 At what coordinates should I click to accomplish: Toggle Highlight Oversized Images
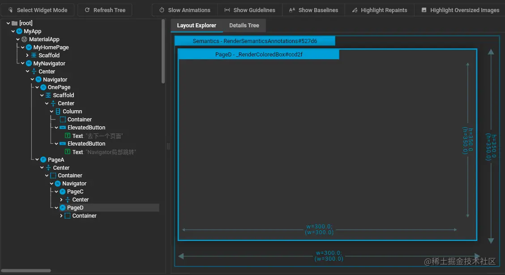(x=460, y=10)
